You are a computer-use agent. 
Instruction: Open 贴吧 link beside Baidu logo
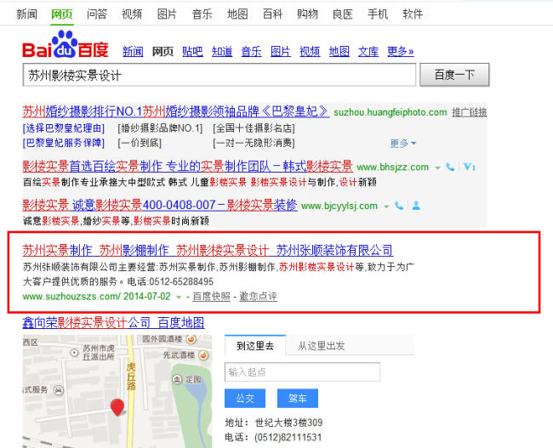point(192,52)
